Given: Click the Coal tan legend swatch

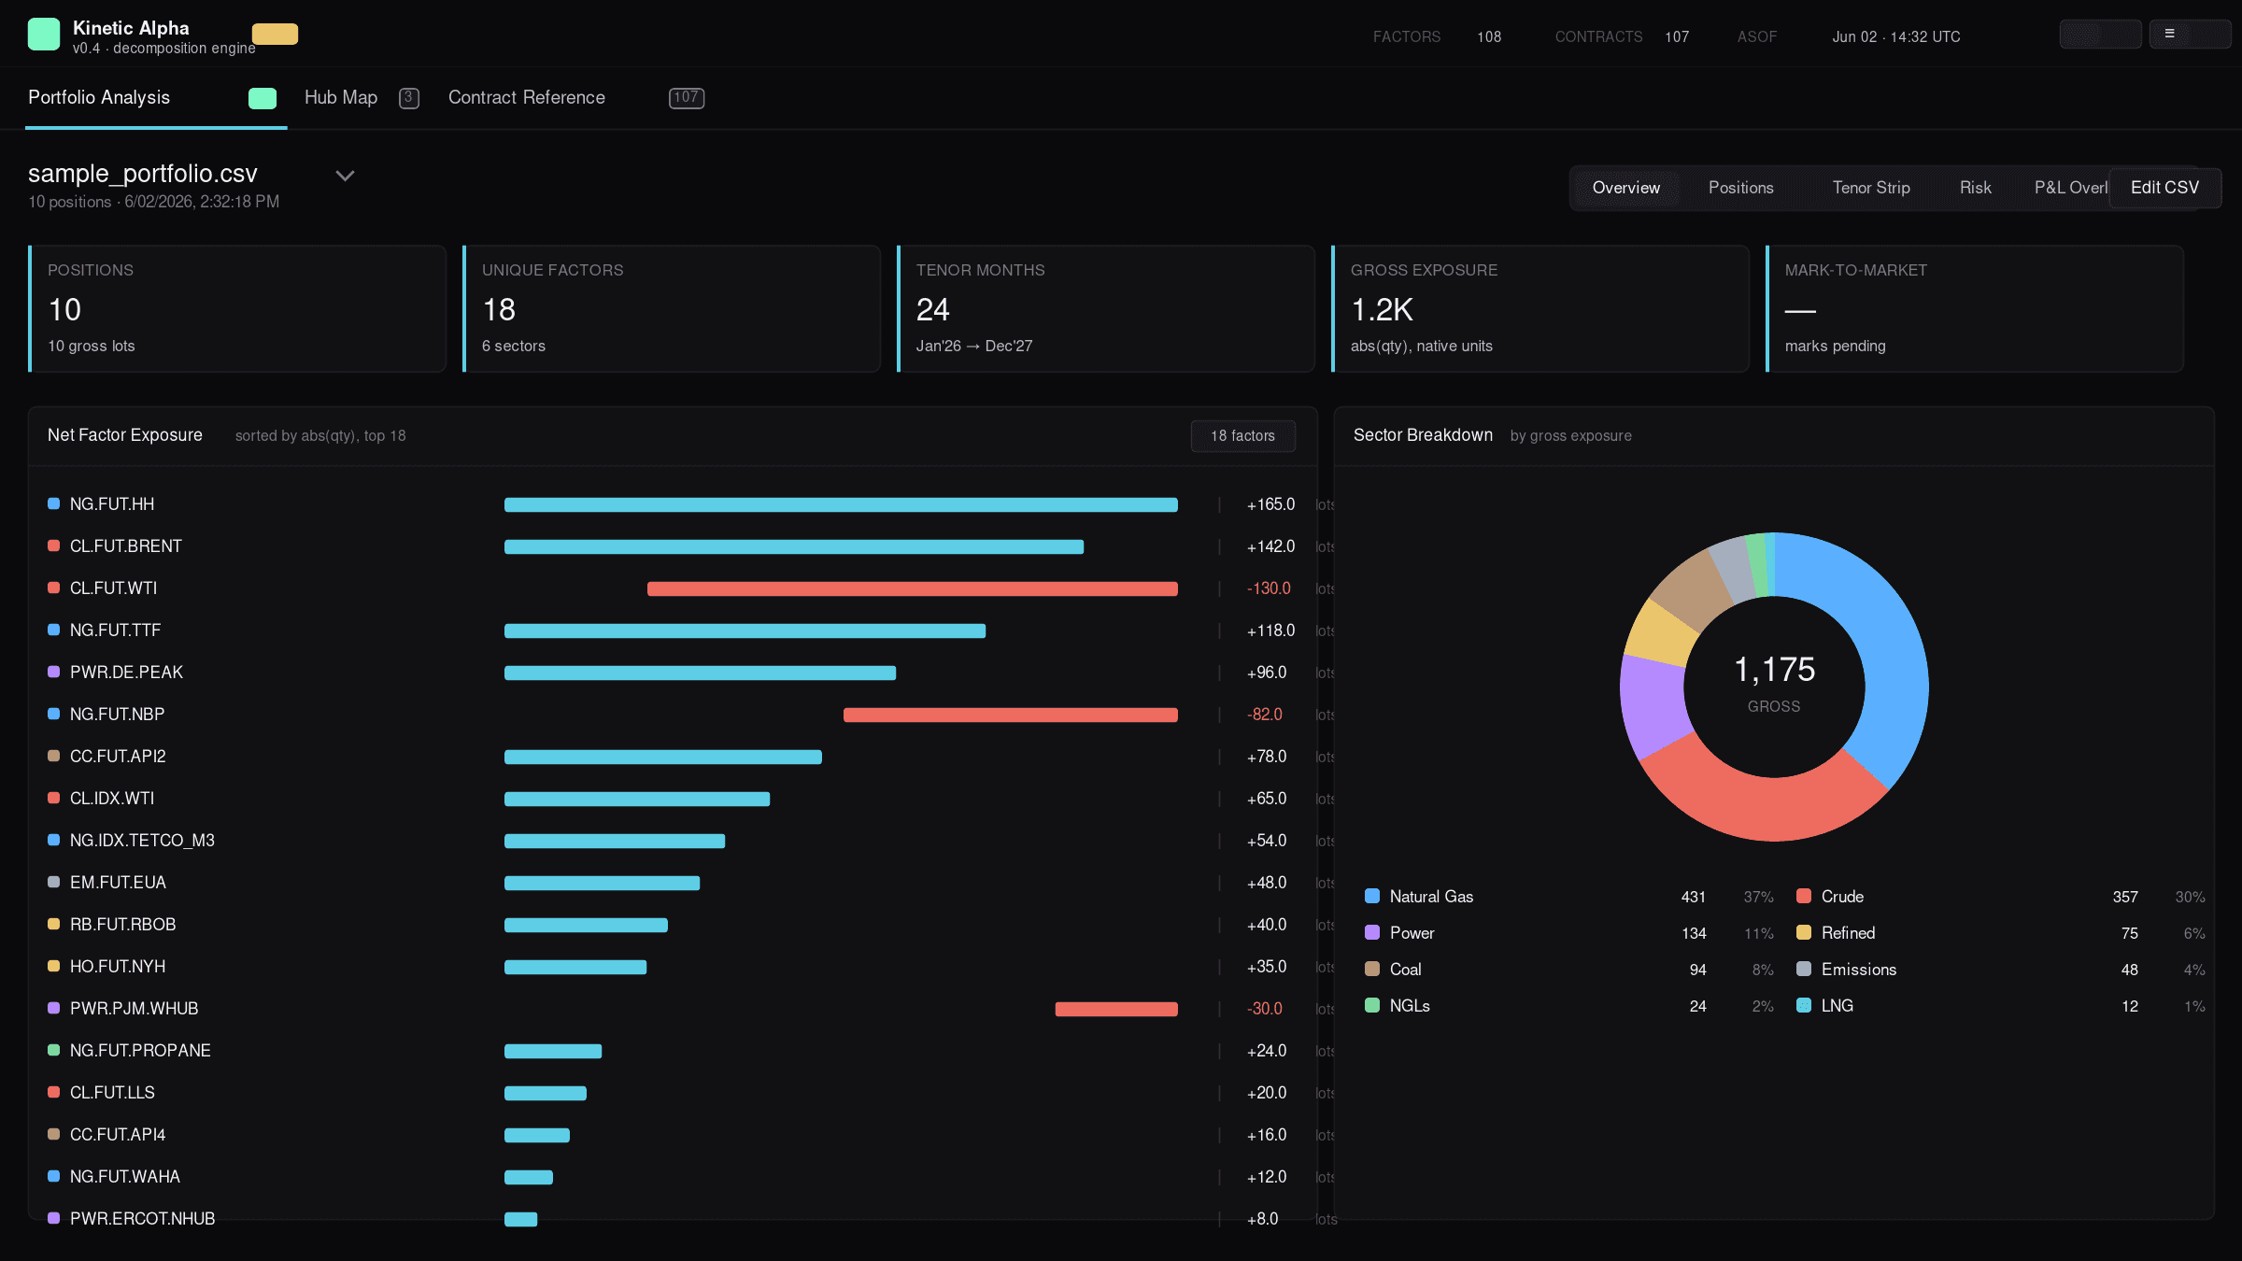Looking at the screenshot, I should point(1372,969).
